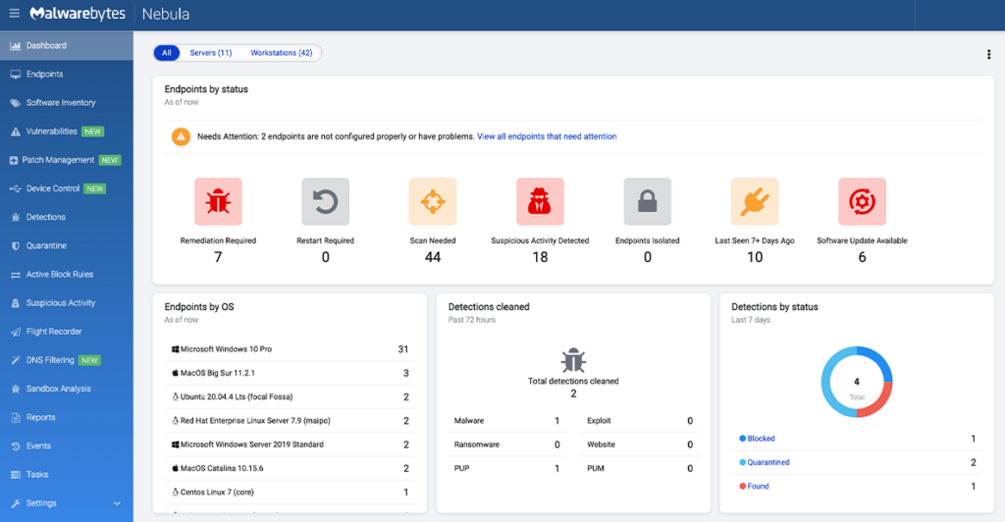Click the Detections bug icon in sidebar
1005x522 pixels.
pos(16,217)
